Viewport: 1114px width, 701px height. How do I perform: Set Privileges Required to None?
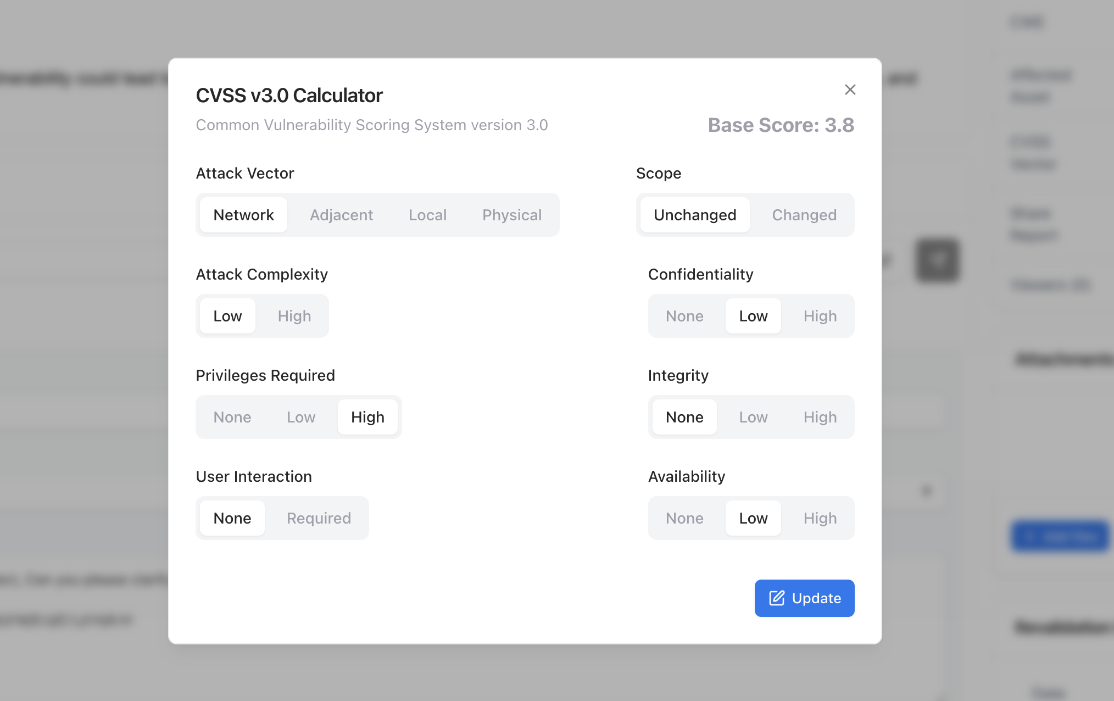click(x=232, y=417)
